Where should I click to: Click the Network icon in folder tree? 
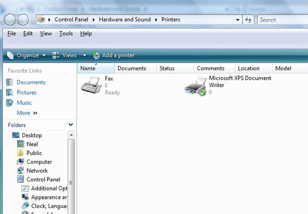pyautogui.click(x=20, y=170)
